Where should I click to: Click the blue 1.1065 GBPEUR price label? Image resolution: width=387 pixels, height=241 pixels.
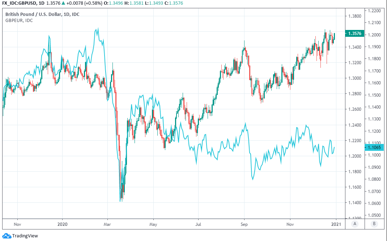(x=374, y=147)
